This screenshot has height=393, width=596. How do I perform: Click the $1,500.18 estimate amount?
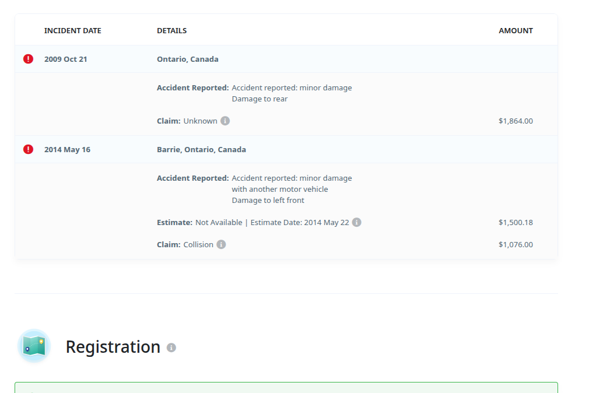(x=516, y=222)
